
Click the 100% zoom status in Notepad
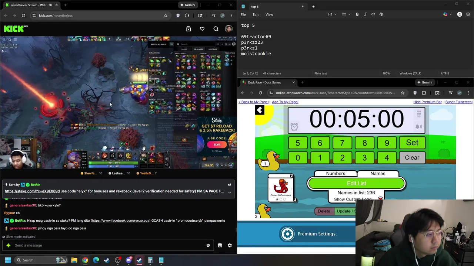coord(386,73)
